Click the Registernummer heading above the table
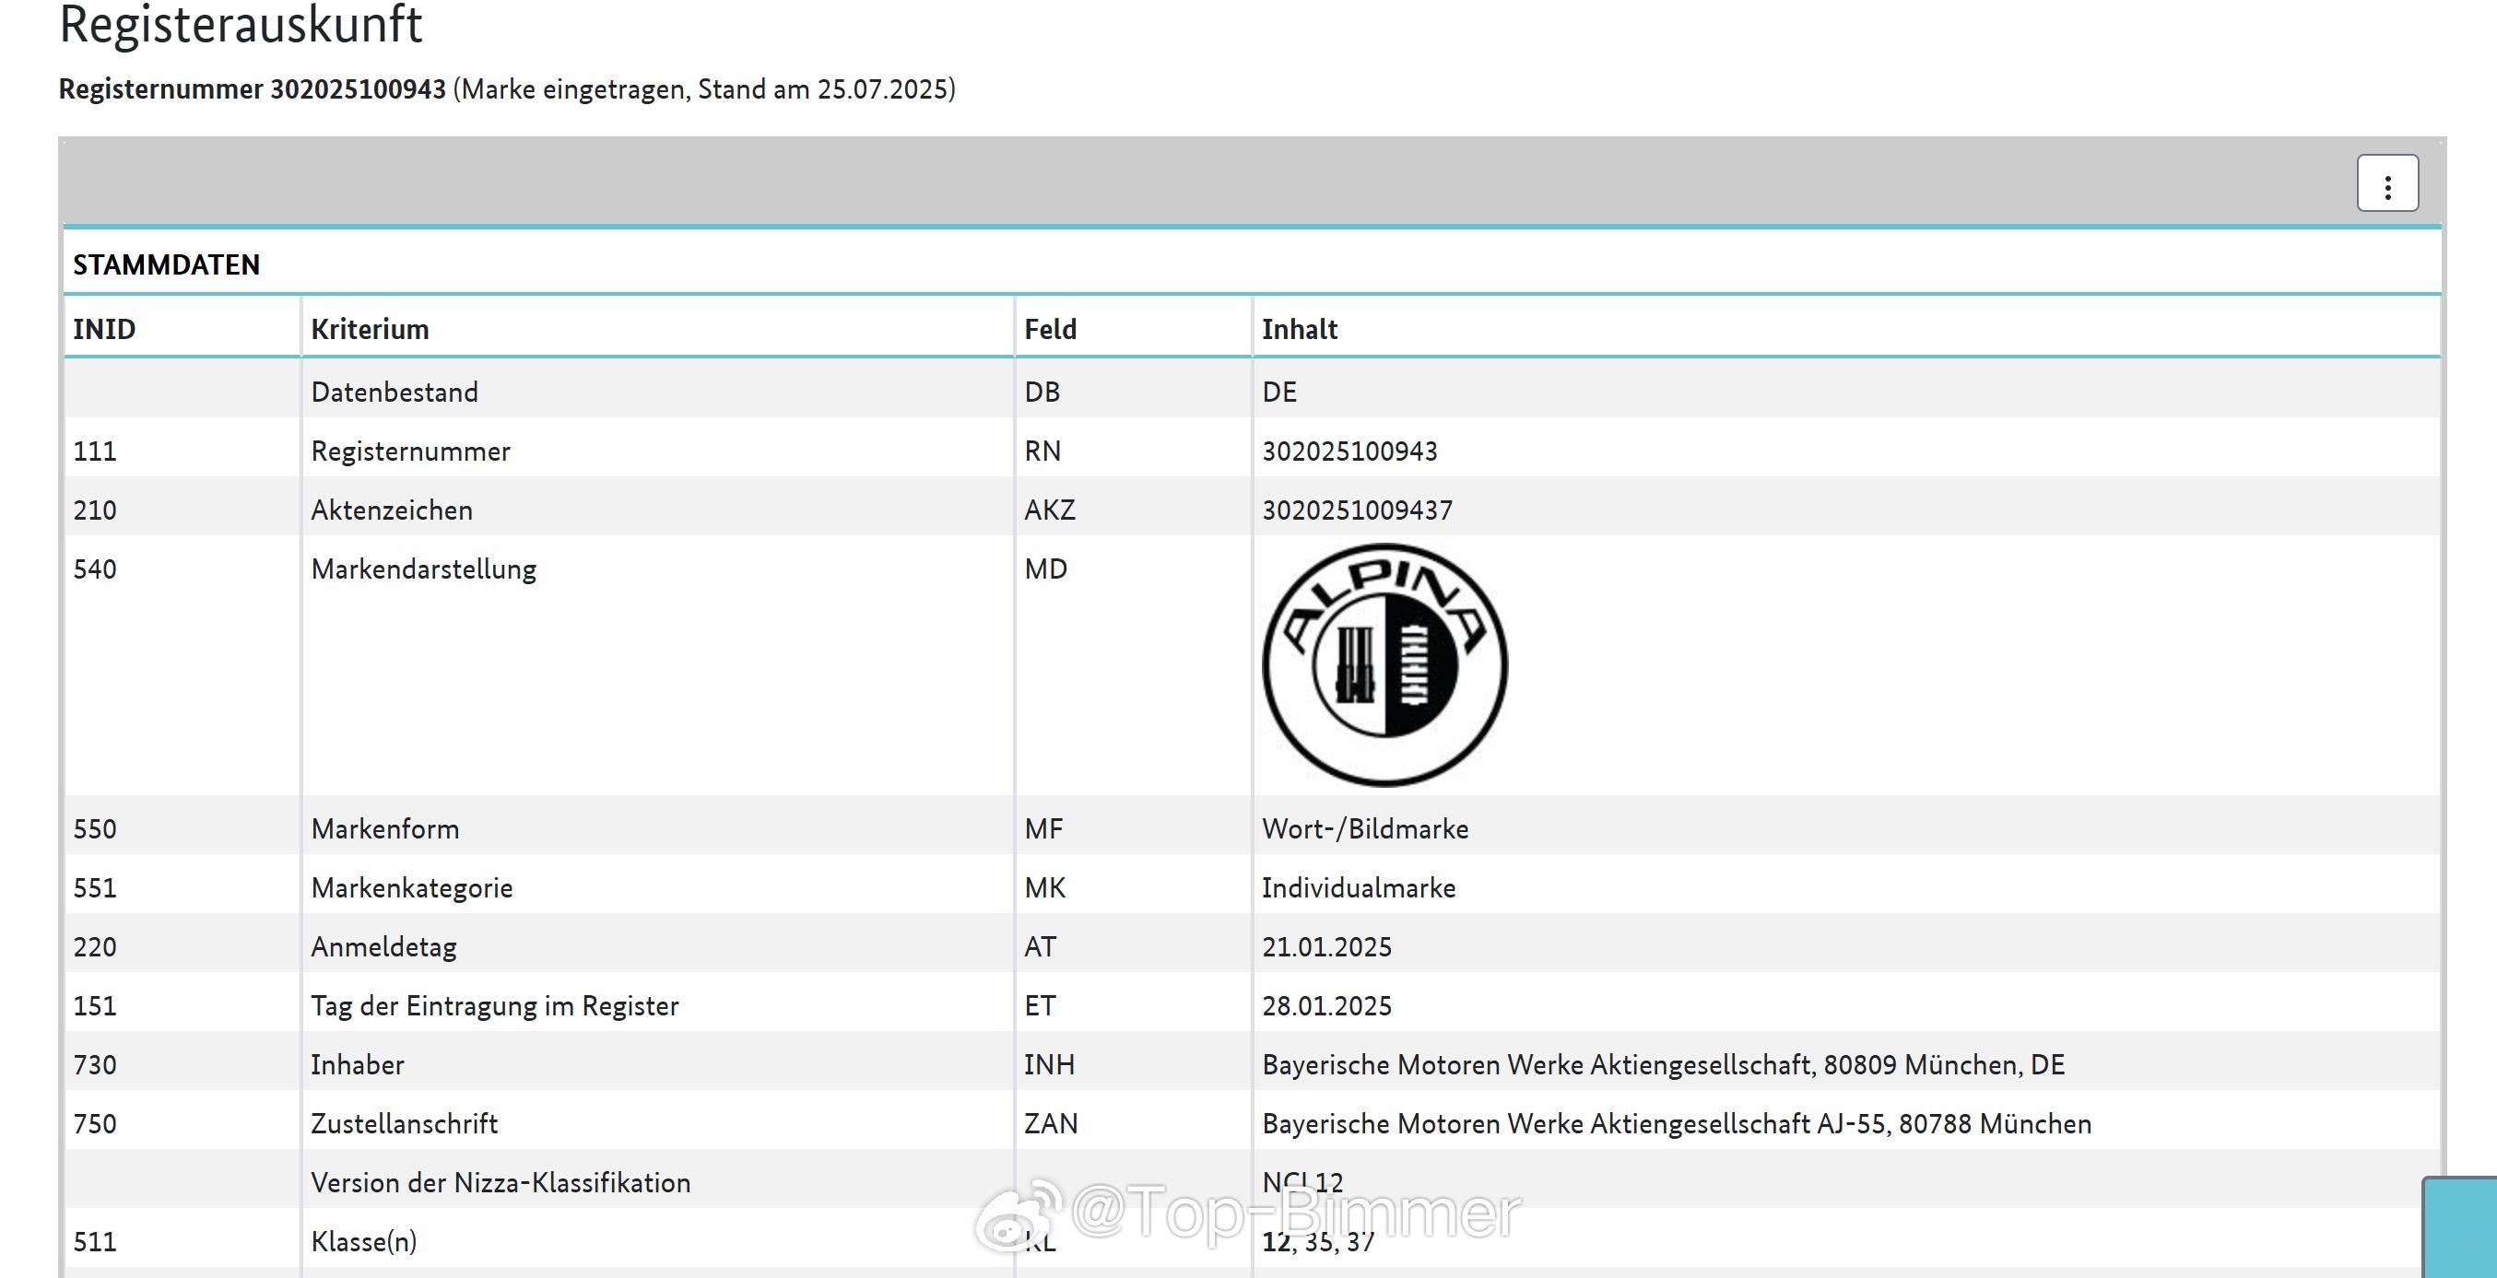2497x1278 pixels. click(507, 89)
